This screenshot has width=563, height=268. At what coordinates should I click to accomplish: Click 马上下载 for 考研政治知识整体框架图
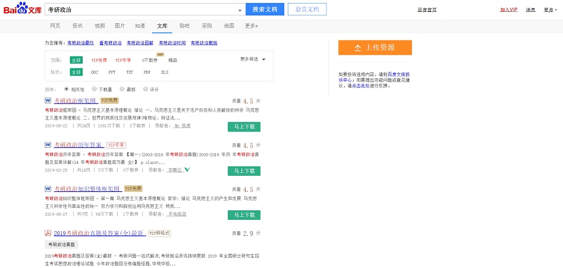tap(244, 215)
